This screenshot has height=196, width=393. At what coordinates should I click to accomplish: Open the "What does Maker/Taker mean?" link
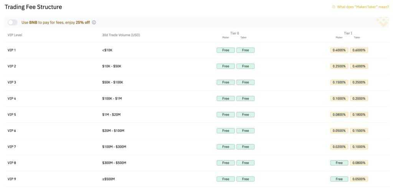[363, 7]
